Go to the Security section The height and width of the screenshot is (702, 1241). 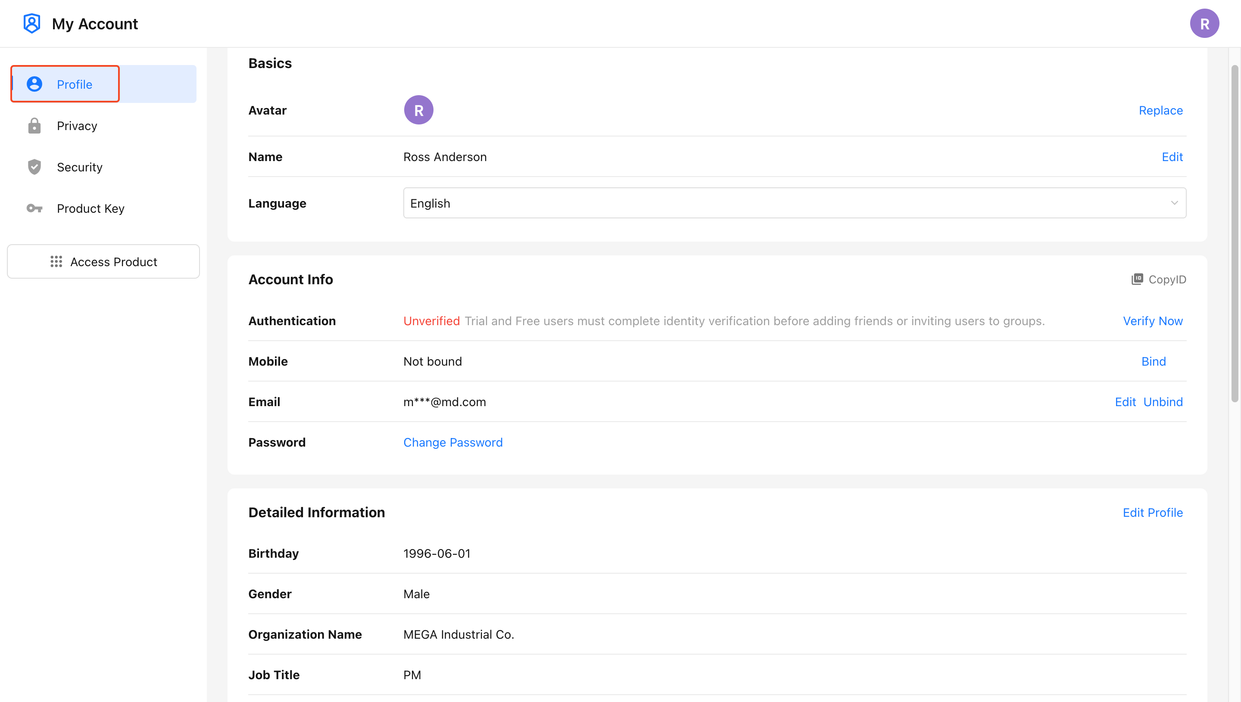tap(103, 167)
